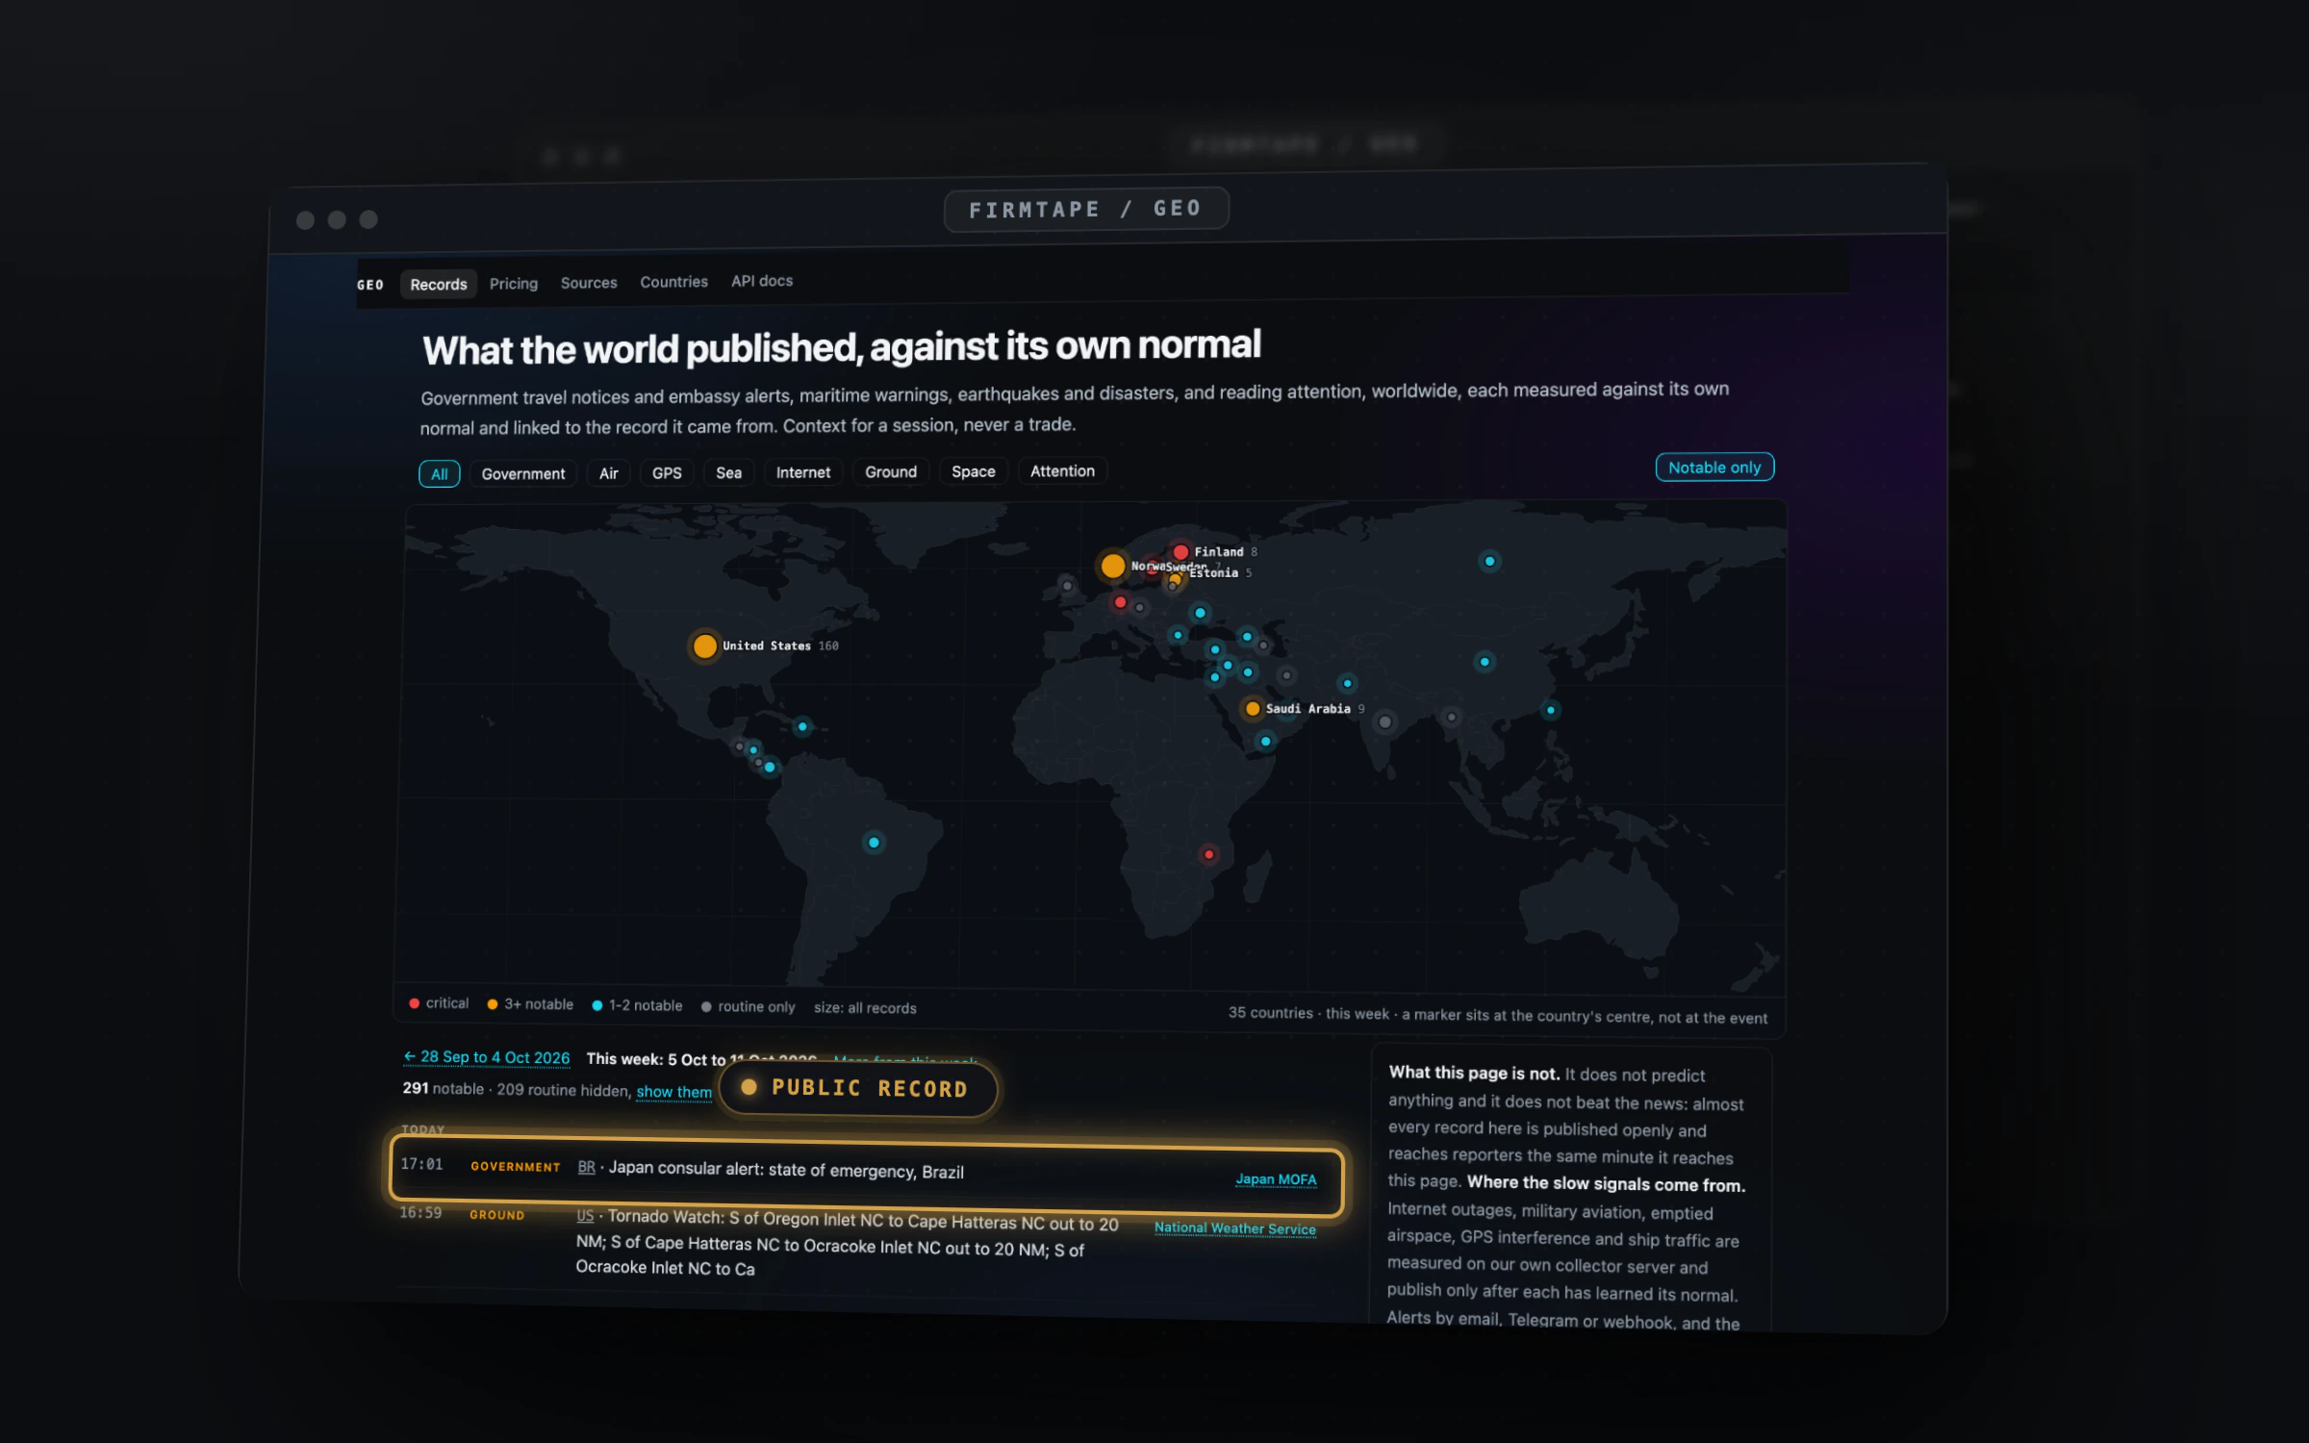Screen dimensions: 2309x1443
Task: Click the Saudi Arabia orange marker
Action: click(1252, 709)
